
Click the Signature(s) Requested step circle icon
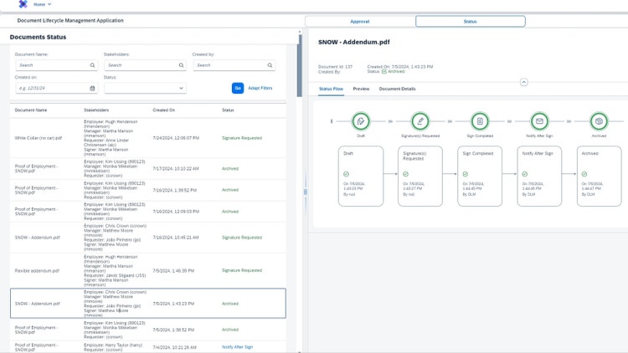coord(420,121)
